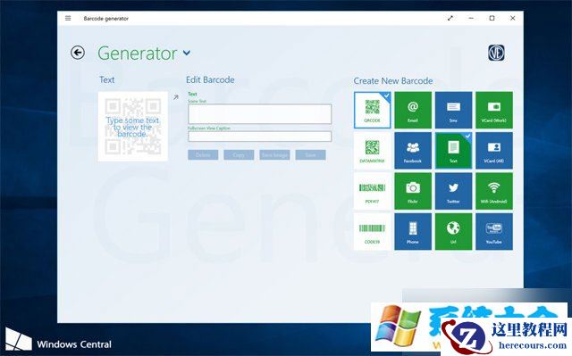Choose the Facebook barcode tile
Viewport: 572px width, 356px height.
(413, 151)
